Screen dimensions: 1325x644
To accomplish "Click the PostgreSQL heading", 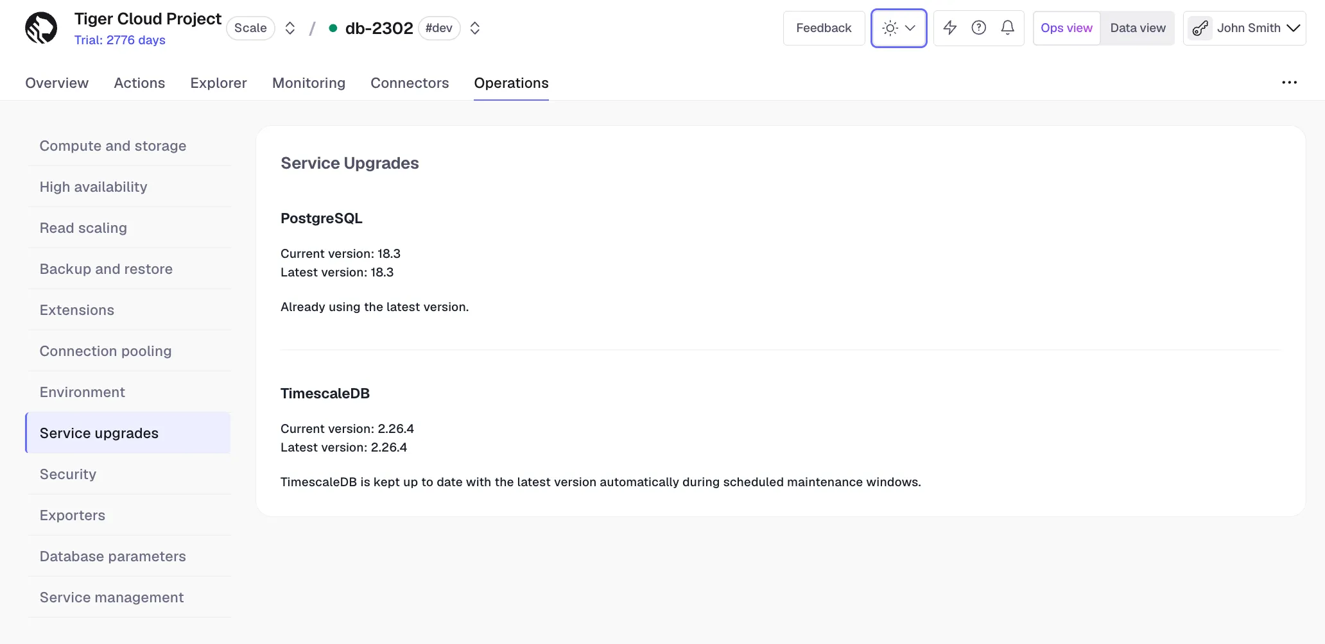I will [322, 218].
